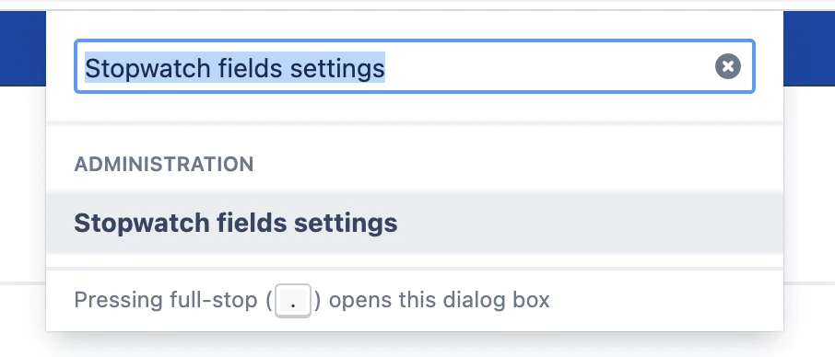Click the full-stop key badge in the hint
The height and width of the screenshot is (357, 835).
[x=293, y=301]
